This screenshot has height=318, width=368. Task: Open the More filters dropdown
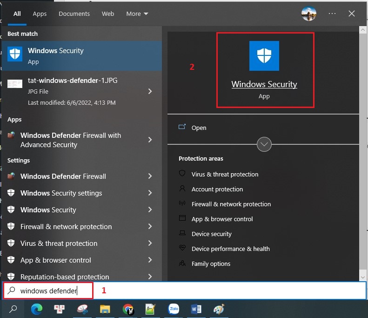(x=137, y=14)
